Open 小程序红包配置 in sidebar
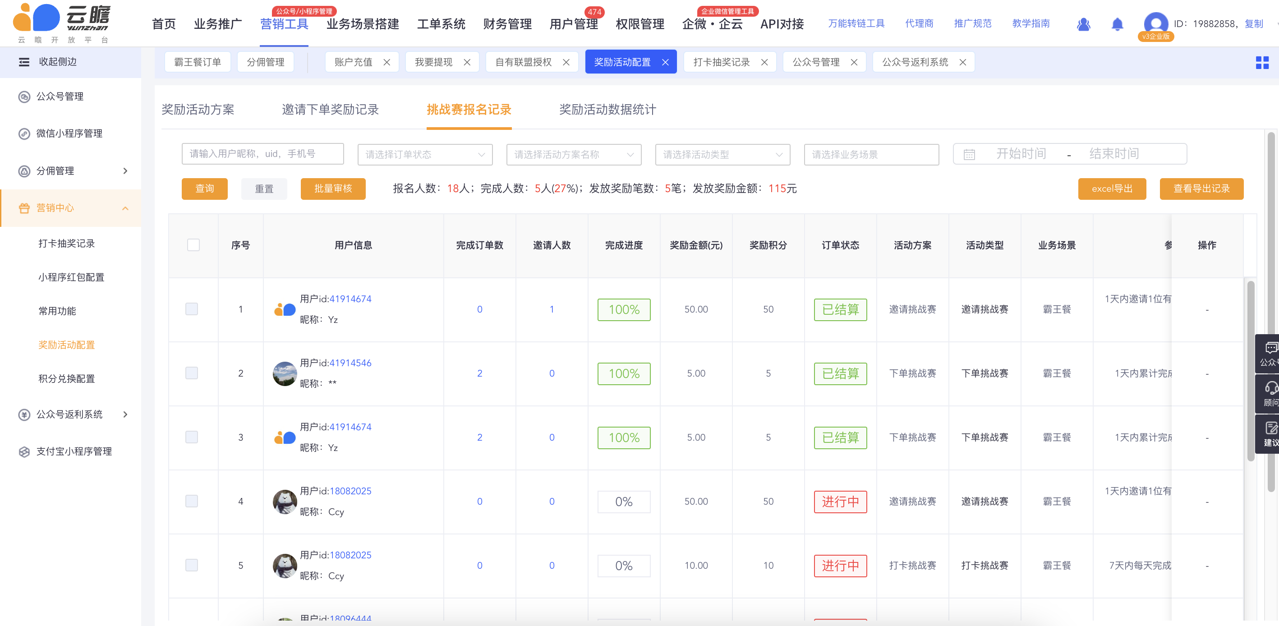 click(72, 277)
